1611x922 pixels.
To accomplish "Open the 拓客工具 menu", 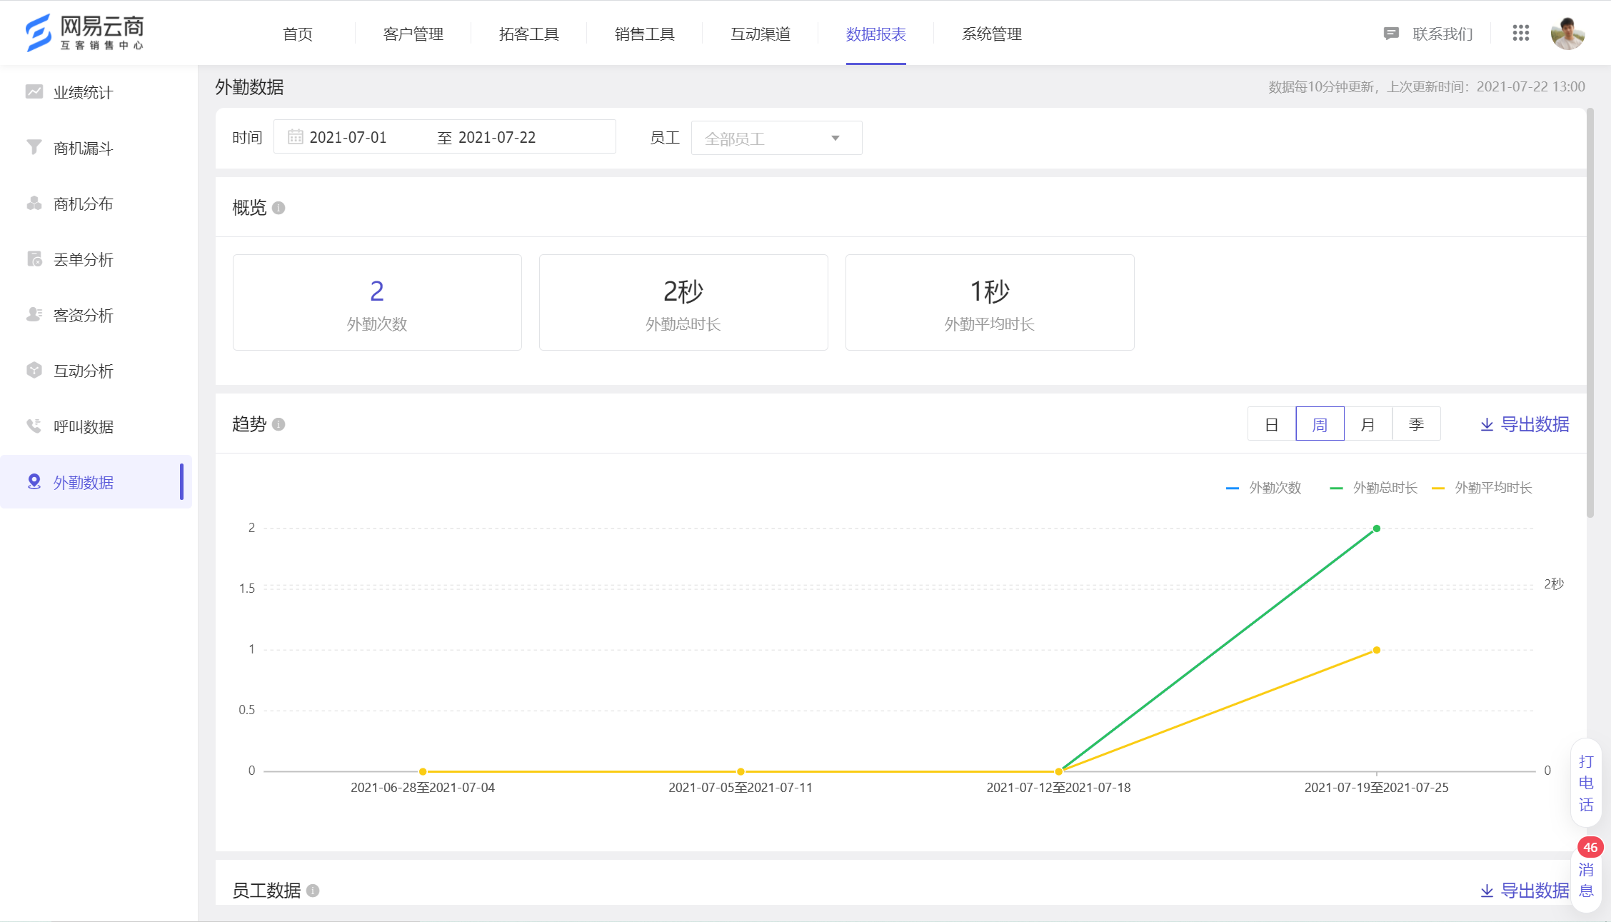I will click(529, 34).
